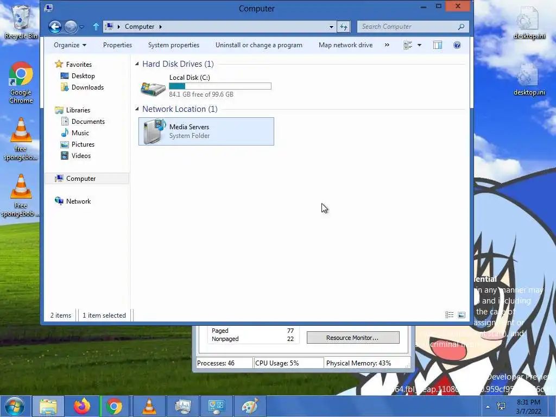Go back with the Back arrow button
This screenshot has height=417, width=556.
tap(55, 27)
